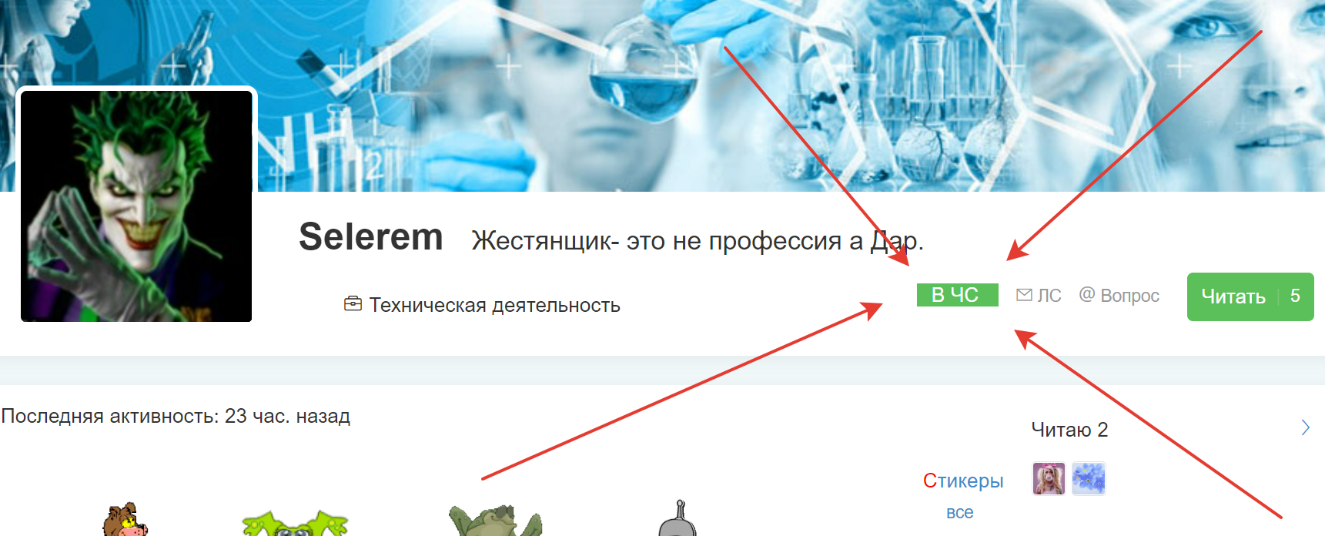Click the @ icon next to Вопрос
The image size is (1325, 536).
[1086, 294]
